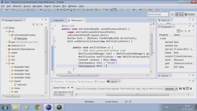Viewport: 197px width, 111px height.
Task: Close the LogCat view tab
Action: 119,81
